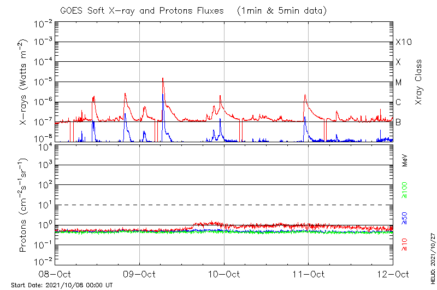Click the 09-Oct date tick label

click(x=140, y=274)
